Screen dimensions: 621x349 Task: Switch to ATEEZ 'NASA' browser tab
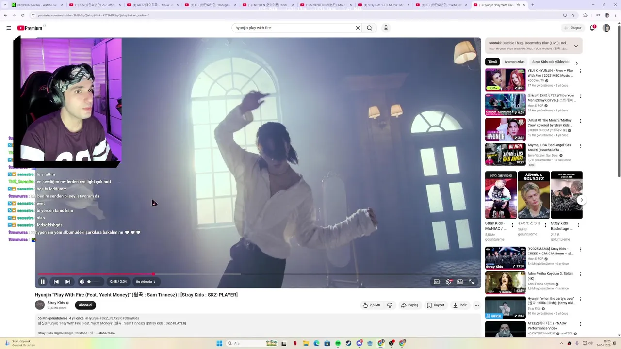coord(152,5)
